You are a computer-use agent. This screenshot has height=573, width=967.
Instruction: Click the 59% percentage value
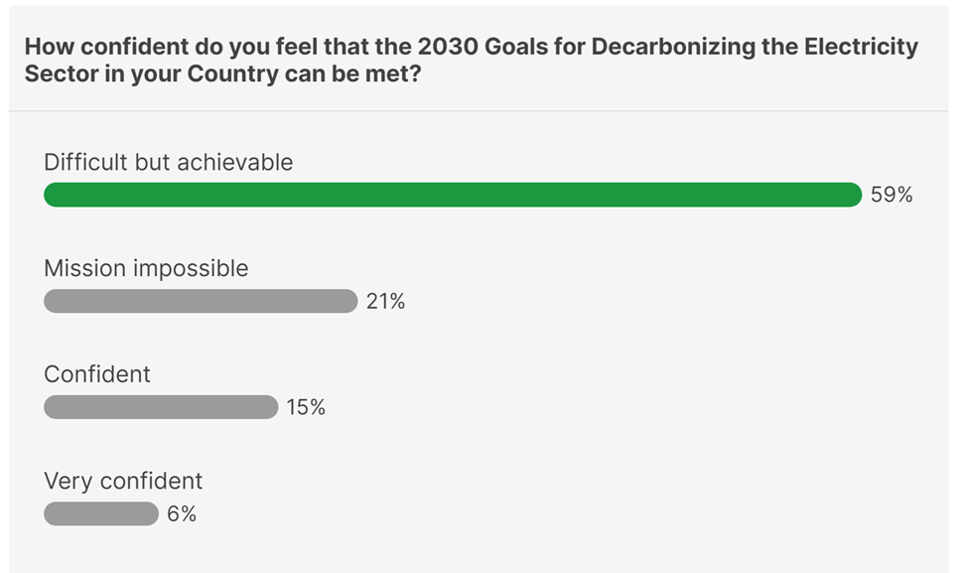pyautogui.click(x=892, y=195)
